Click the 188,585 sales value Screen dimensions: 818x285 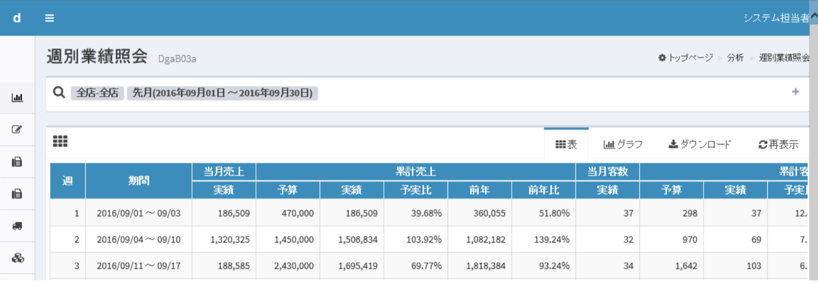pyautogui.click(x=234, y=266)
